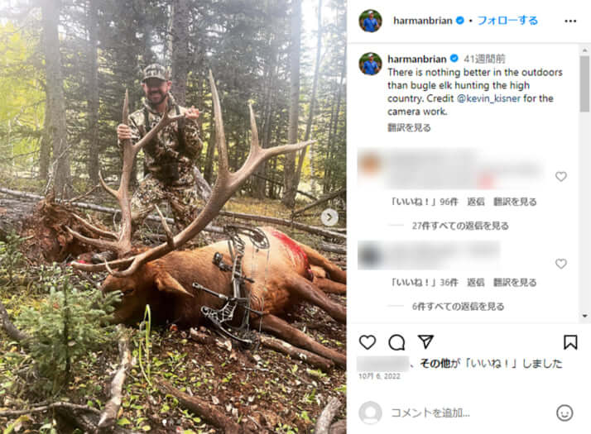
Task: Go to next photo with arrow
Action: tap(329, 217)
